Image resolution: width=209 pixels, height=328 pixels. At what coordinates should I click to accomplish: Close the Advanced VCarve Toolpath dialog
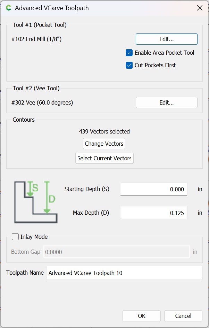pos(200,8)
